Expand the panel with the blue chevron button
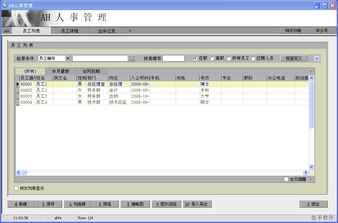Image resolution: width=338 pixels, height=223 pixels. [317, 58]
